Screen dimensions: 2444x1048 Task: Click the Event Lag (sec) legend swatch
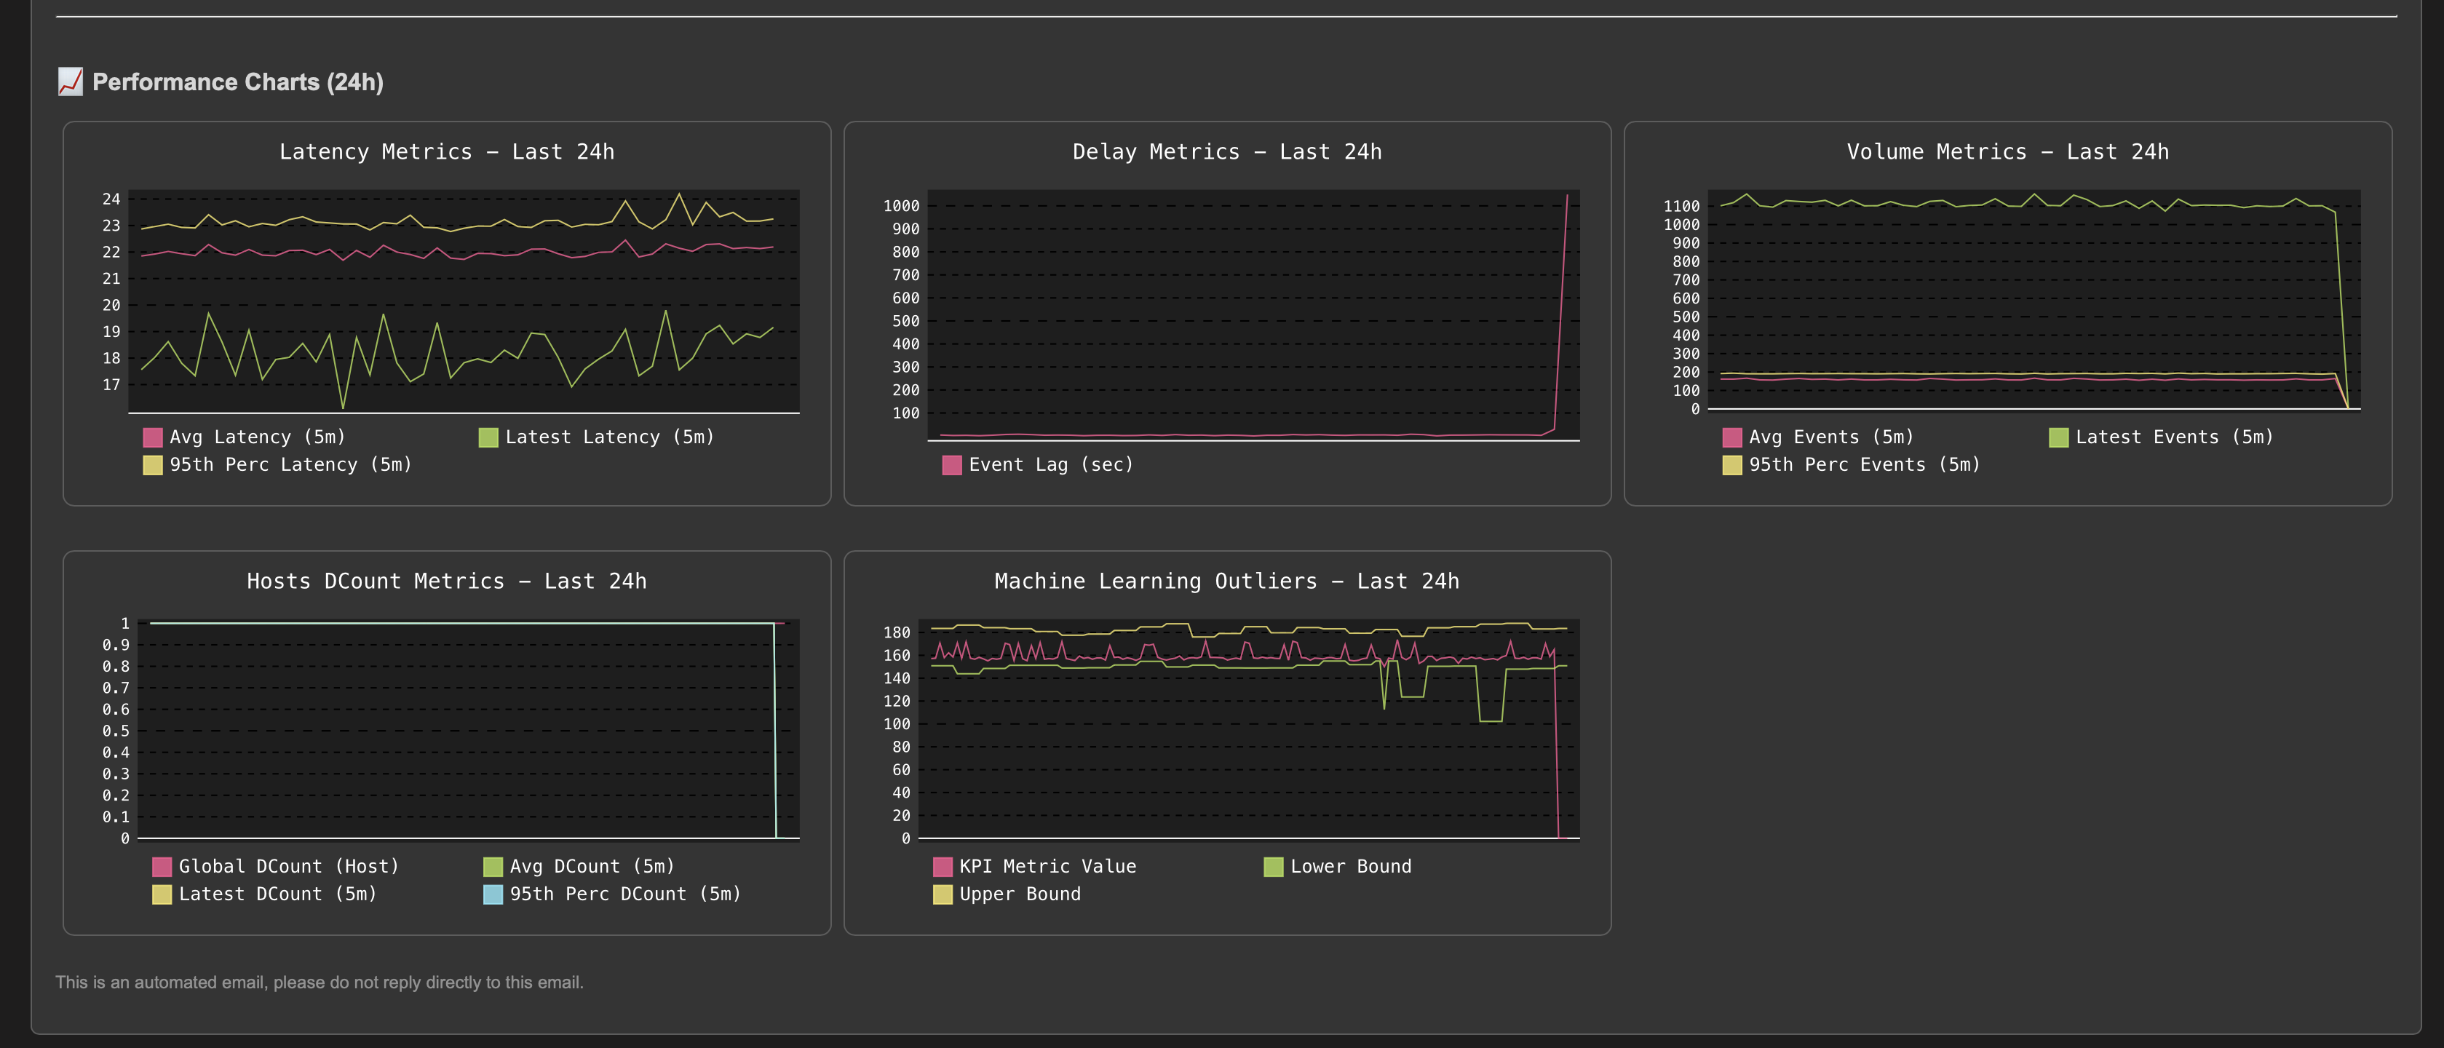pyautogui.click(x=951, y=465)
